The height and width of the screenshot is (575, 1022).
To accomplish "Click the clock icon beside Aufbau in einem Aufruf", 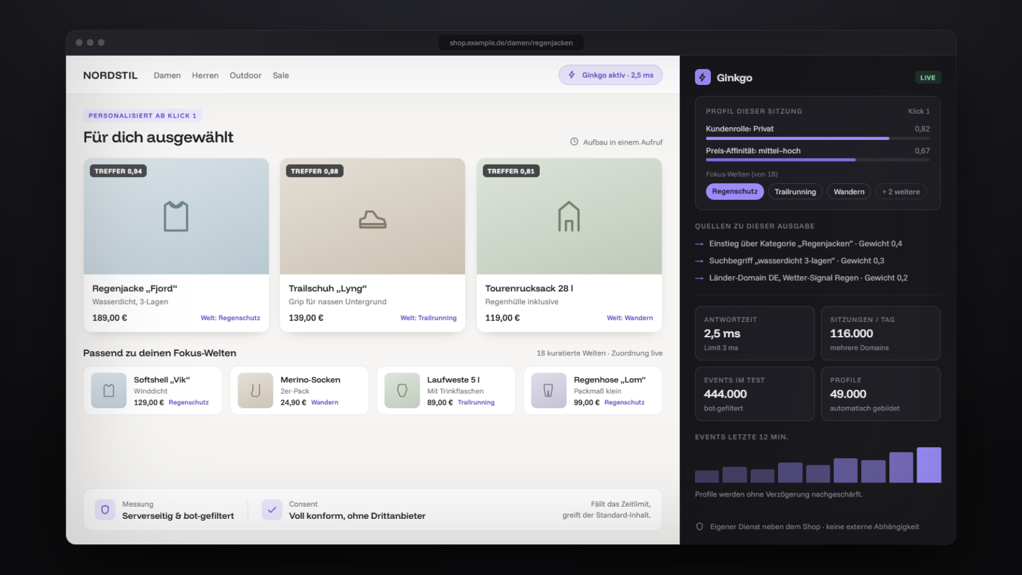I will (574, 142).
